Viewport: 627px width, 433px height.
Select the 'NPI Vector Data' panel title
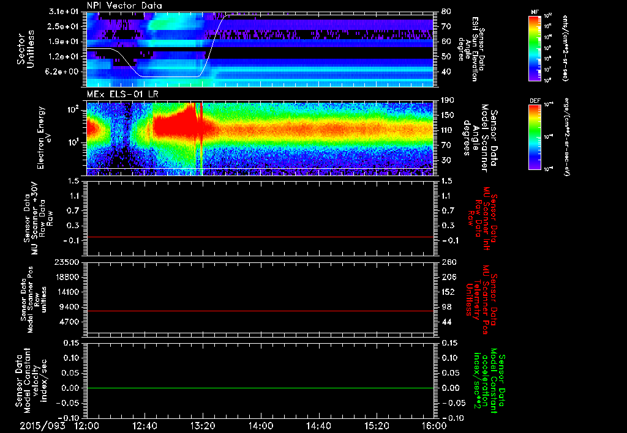tap(125, 6)
